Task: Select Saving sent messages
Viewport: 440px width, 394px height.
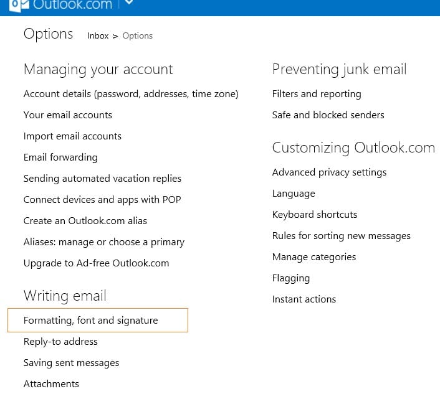Action: point(71,363)
